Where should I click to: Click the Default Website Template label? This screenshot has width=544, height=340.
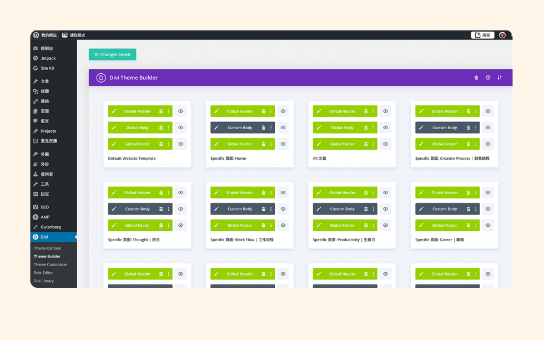coord(132,159)
